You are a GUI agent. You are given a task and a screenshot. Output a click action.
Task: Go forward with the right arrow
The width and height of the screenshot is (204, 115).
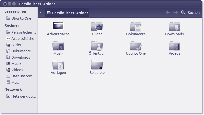pyautogui.click(x=175, y=12)
